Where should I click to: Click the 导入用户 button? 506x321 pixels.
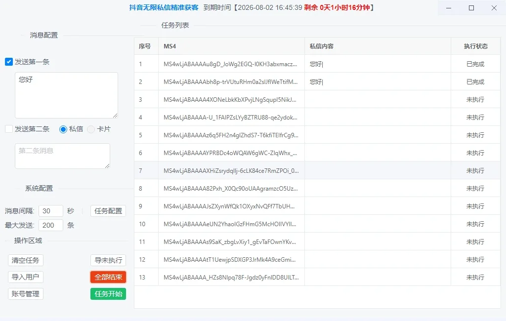[x=26, y=277]
